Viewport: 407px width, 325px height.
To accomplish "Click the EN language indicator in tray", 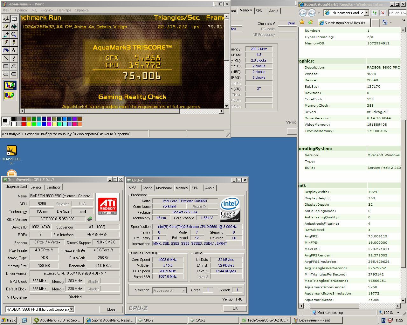I will point(383,320).
